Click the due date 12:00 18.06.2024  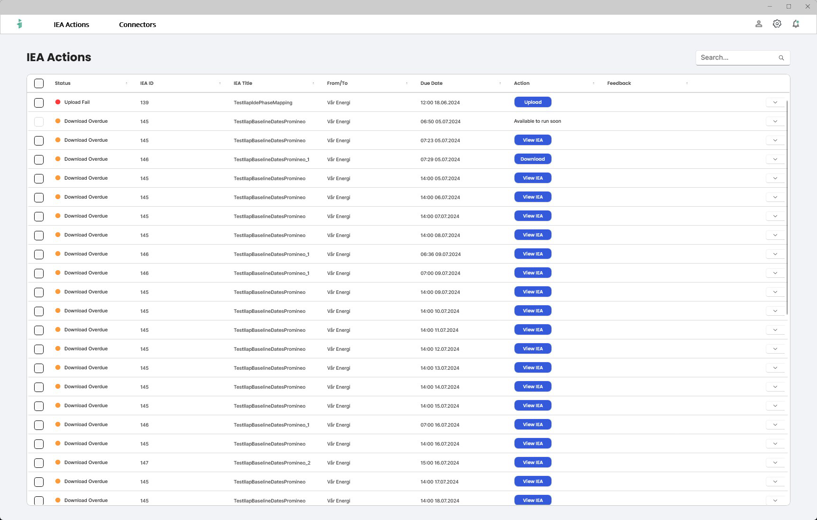[440, 103]
